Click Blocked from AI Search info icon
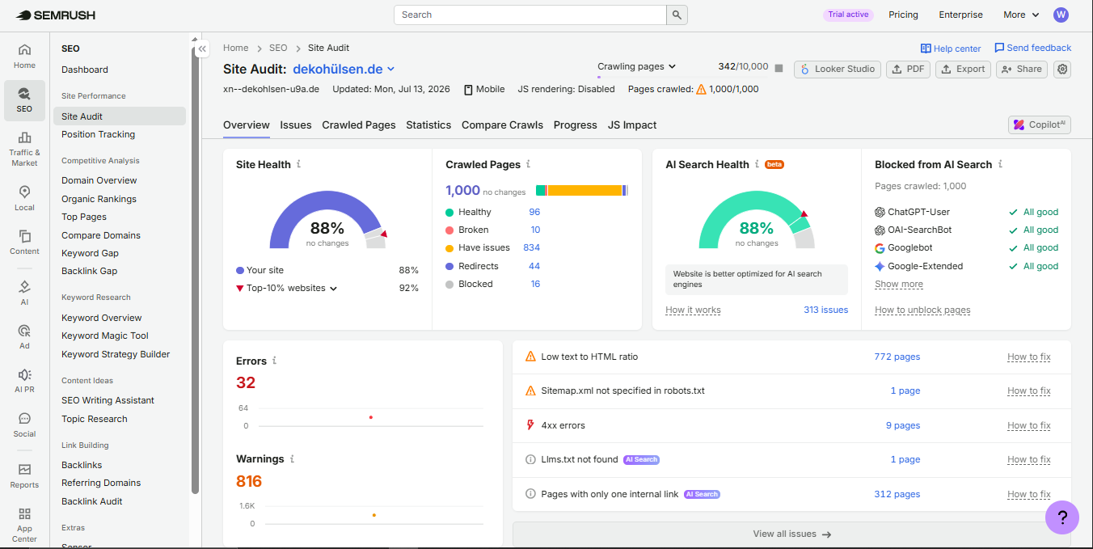The image size is (1093, 549). 1000,164
